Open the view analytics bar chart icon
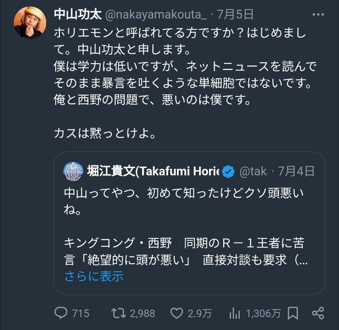339x330 pixels. [235, 313]
